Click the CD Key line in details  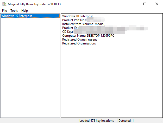coord(67,32)
